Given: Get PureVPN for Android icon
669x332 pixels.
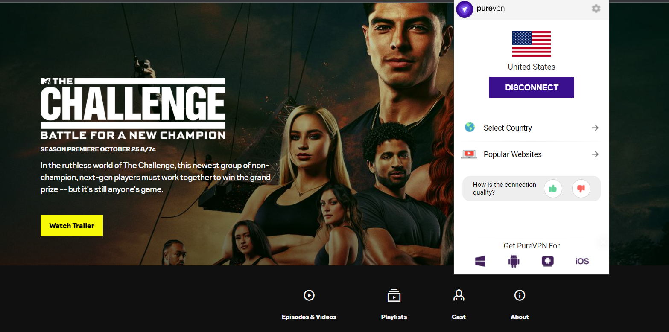Looking at the screenshot, I should click(514, 261).
